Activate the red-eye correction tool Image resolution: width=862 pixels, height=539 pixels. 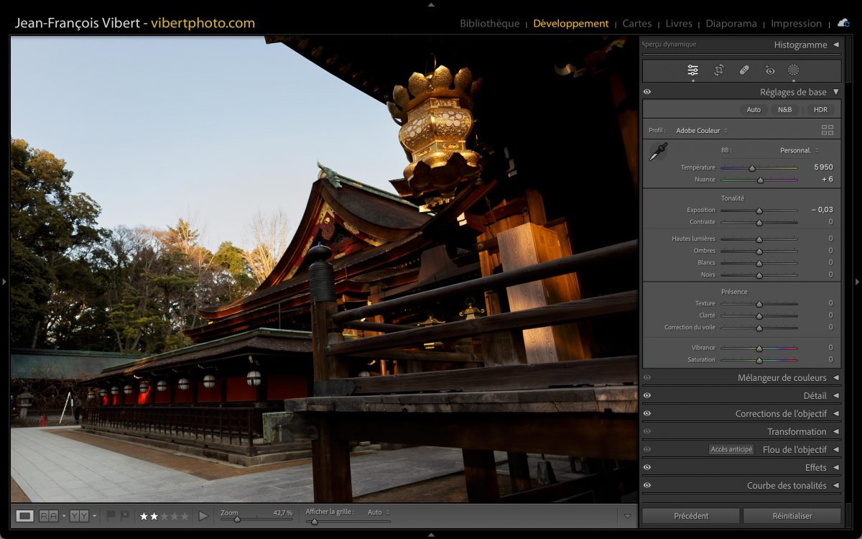(x=770, y=70)
